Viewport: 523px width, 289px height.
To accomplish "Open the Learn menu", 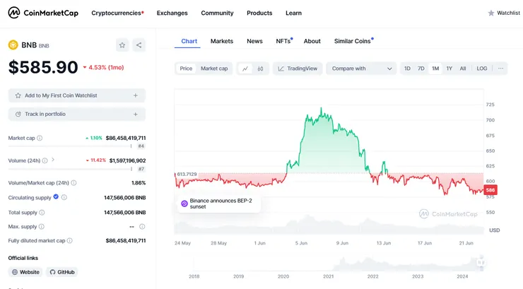I will click(293, 13).
